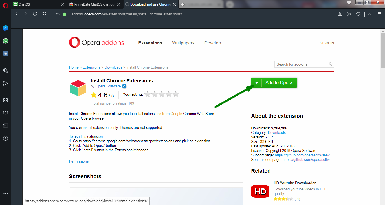Open the Extensions menu item
The height and width of the screenshot is (205, 385).
coord(150,43)
